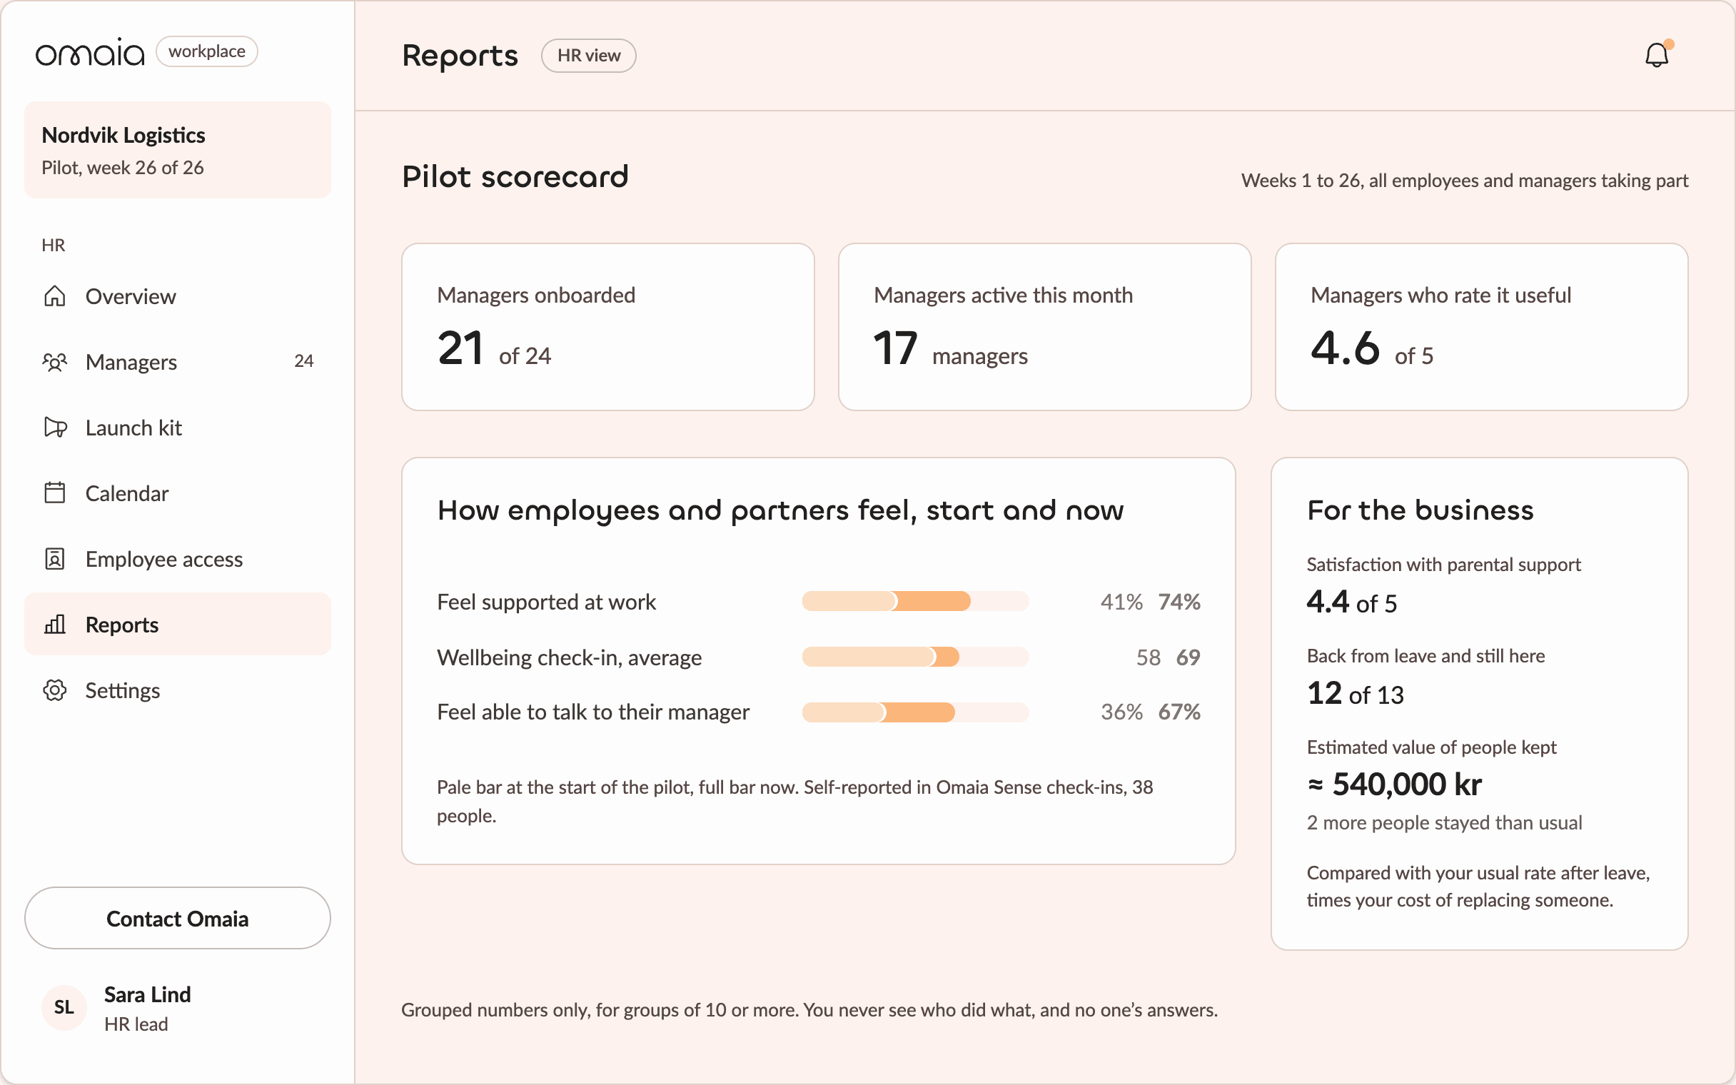Click the Reports bar chart icon

[x=54, y=625]
